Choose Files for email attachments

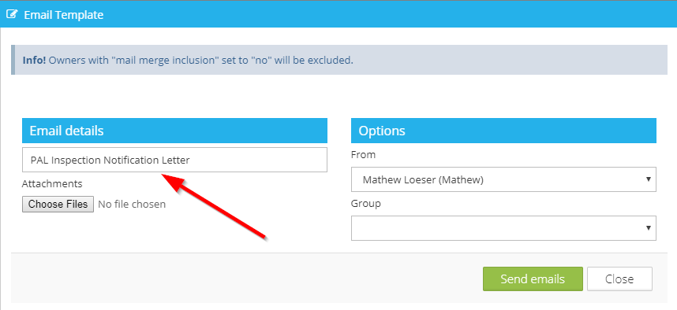pyautogui.click(x=58, y=204)
